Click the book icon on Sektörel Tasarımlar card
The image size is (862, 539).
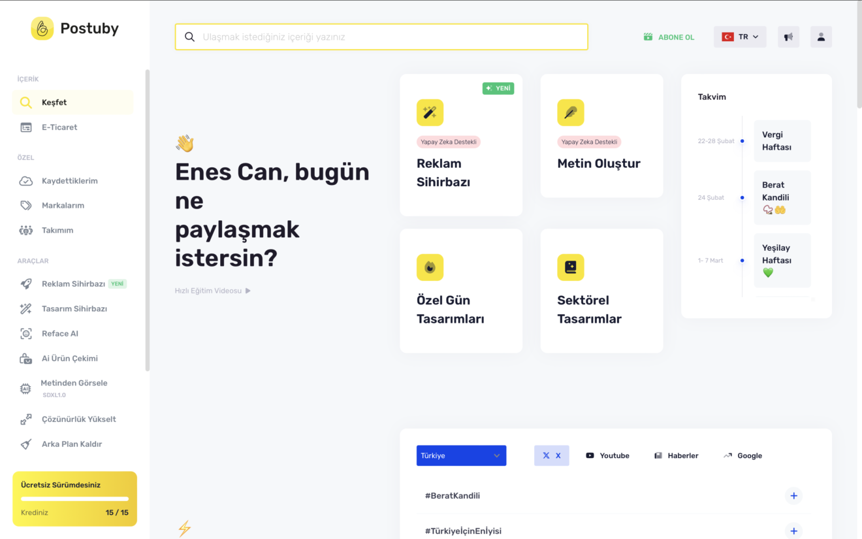click(571, 267)
